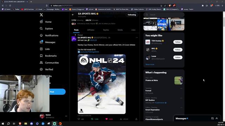The width and height of the screenshot is (225, 126).
Task: Follow Lucas
Action: (178, 57)
